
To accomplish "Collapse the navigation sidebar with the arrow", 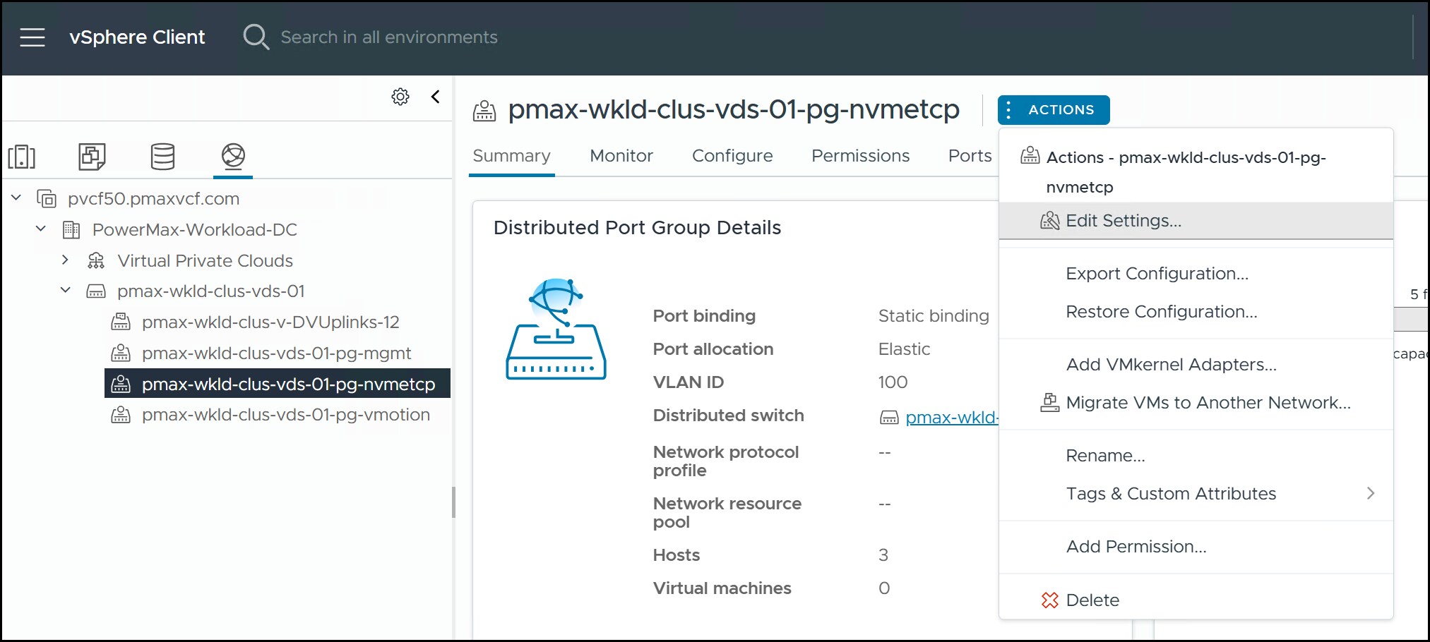I will click(436, 97).
